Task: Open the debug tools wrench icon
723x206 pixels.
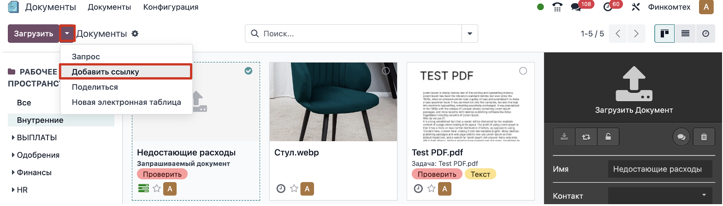Action: click(x=636, y=7)
